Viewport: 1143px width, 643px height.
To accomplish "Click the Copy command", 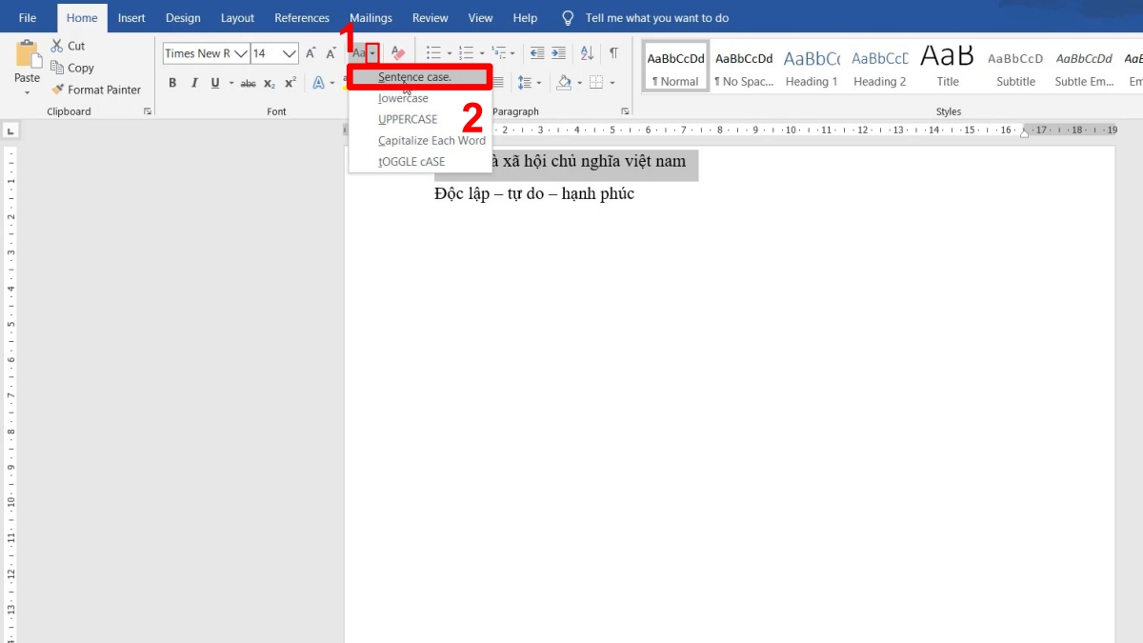I will (x=72, y=68).
